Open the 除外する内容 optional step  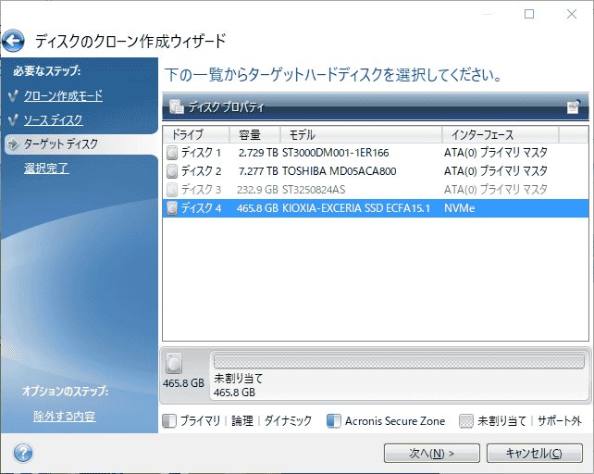(65, 417)
